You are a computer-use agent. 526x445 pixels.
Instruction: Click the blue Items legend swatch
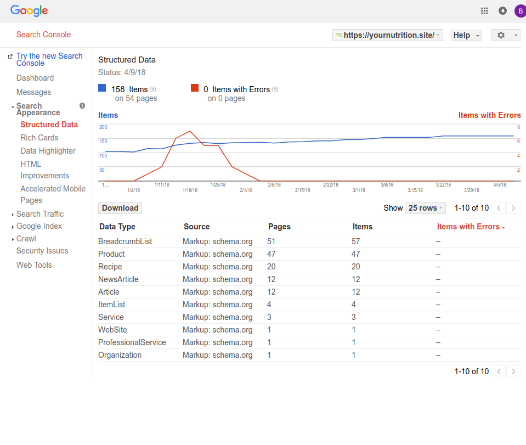pyautogui.click(x=102, y=88)
